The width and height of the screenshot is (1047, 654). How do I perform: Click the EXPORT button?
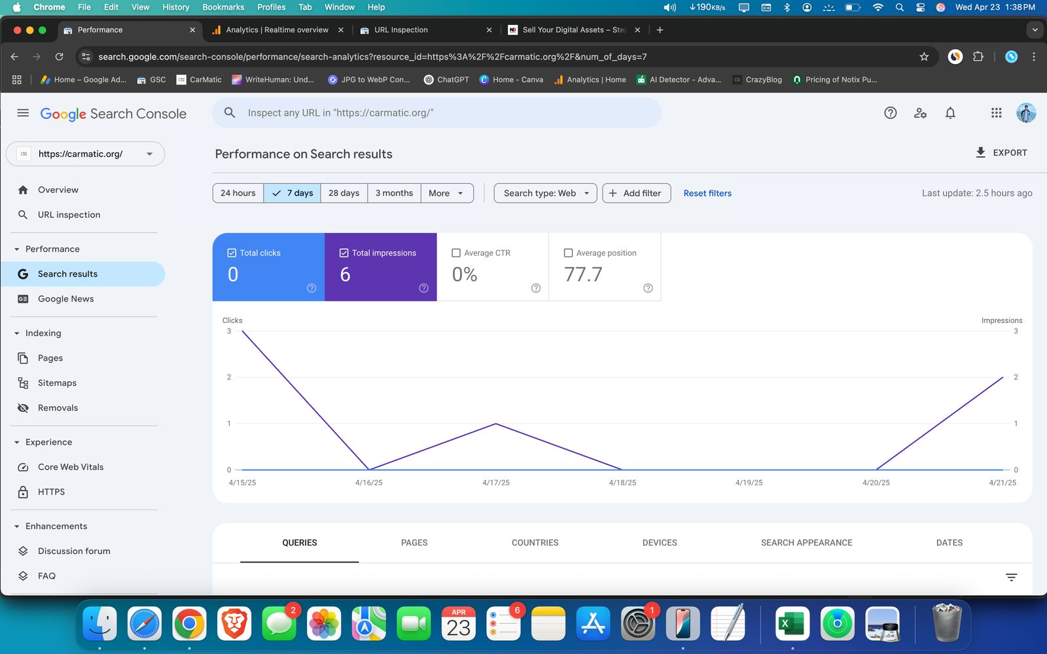[x=1001, y=152]
